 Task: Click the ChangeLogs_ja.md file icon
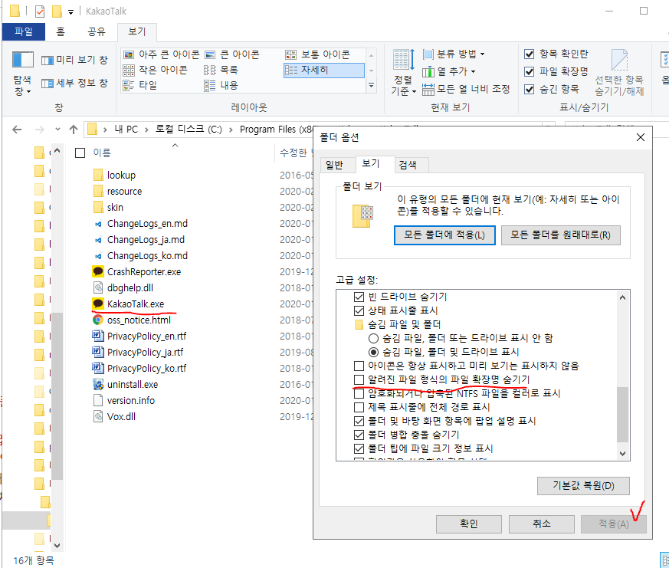(98, 239)
